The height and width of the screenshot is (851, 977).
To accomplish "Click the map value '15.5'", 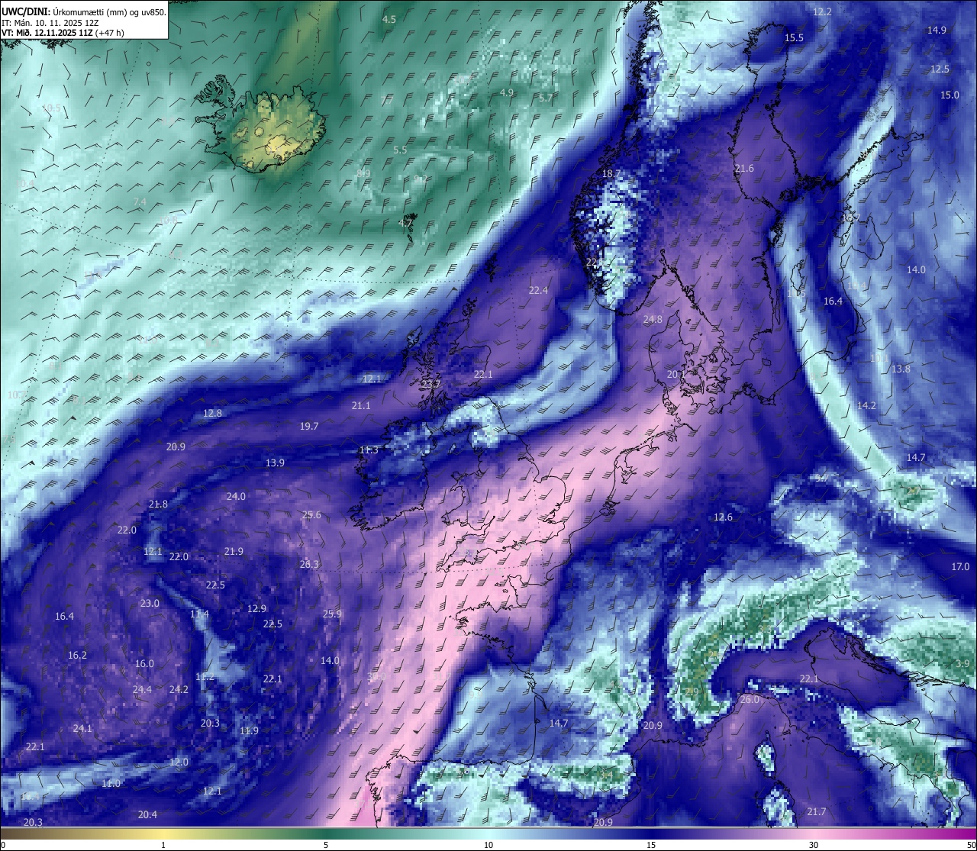I will (794, 37).
